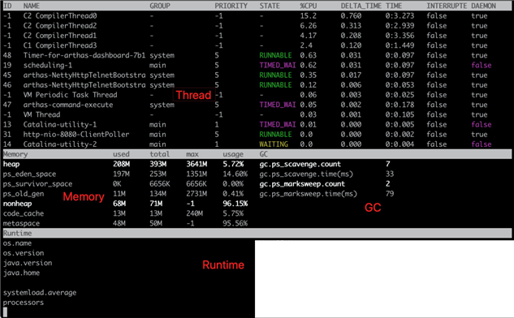
Task: Click the 2731M old gen max value
Action: tap(197, 194)
